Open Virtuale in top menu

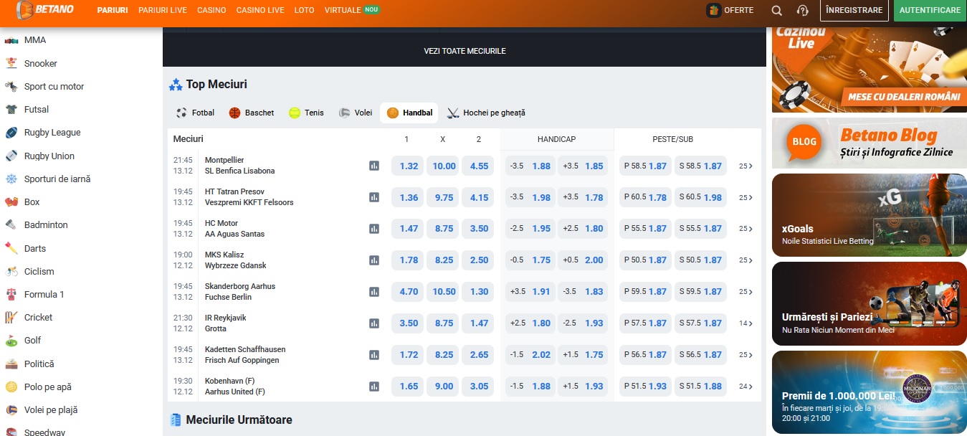click(351, 10)
